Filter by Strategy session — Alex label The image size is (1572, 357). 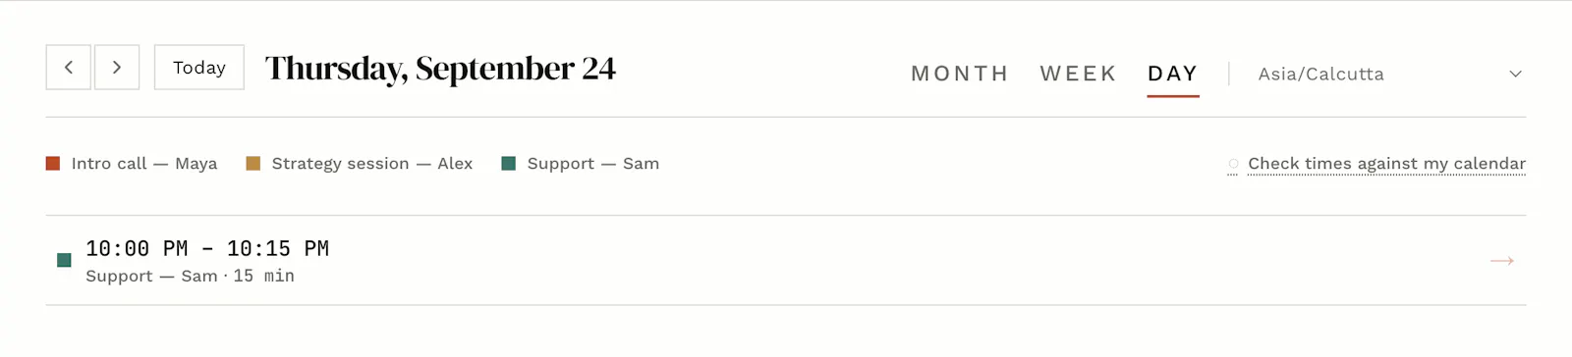coord(372,164)
